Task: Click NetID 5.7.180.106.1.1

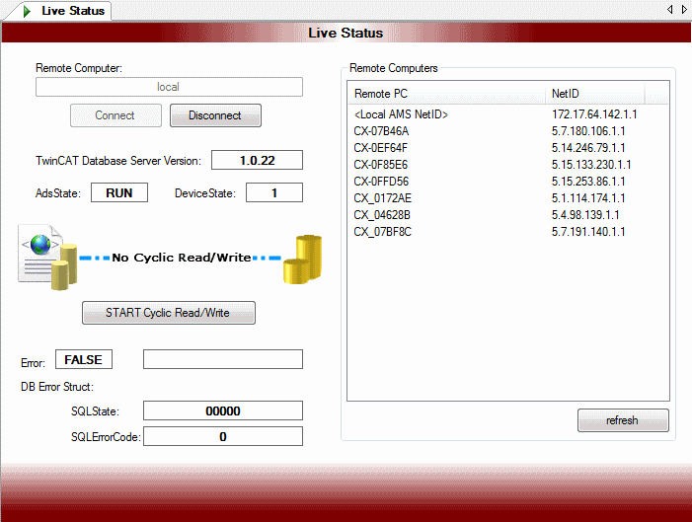Action: point(588,131)
